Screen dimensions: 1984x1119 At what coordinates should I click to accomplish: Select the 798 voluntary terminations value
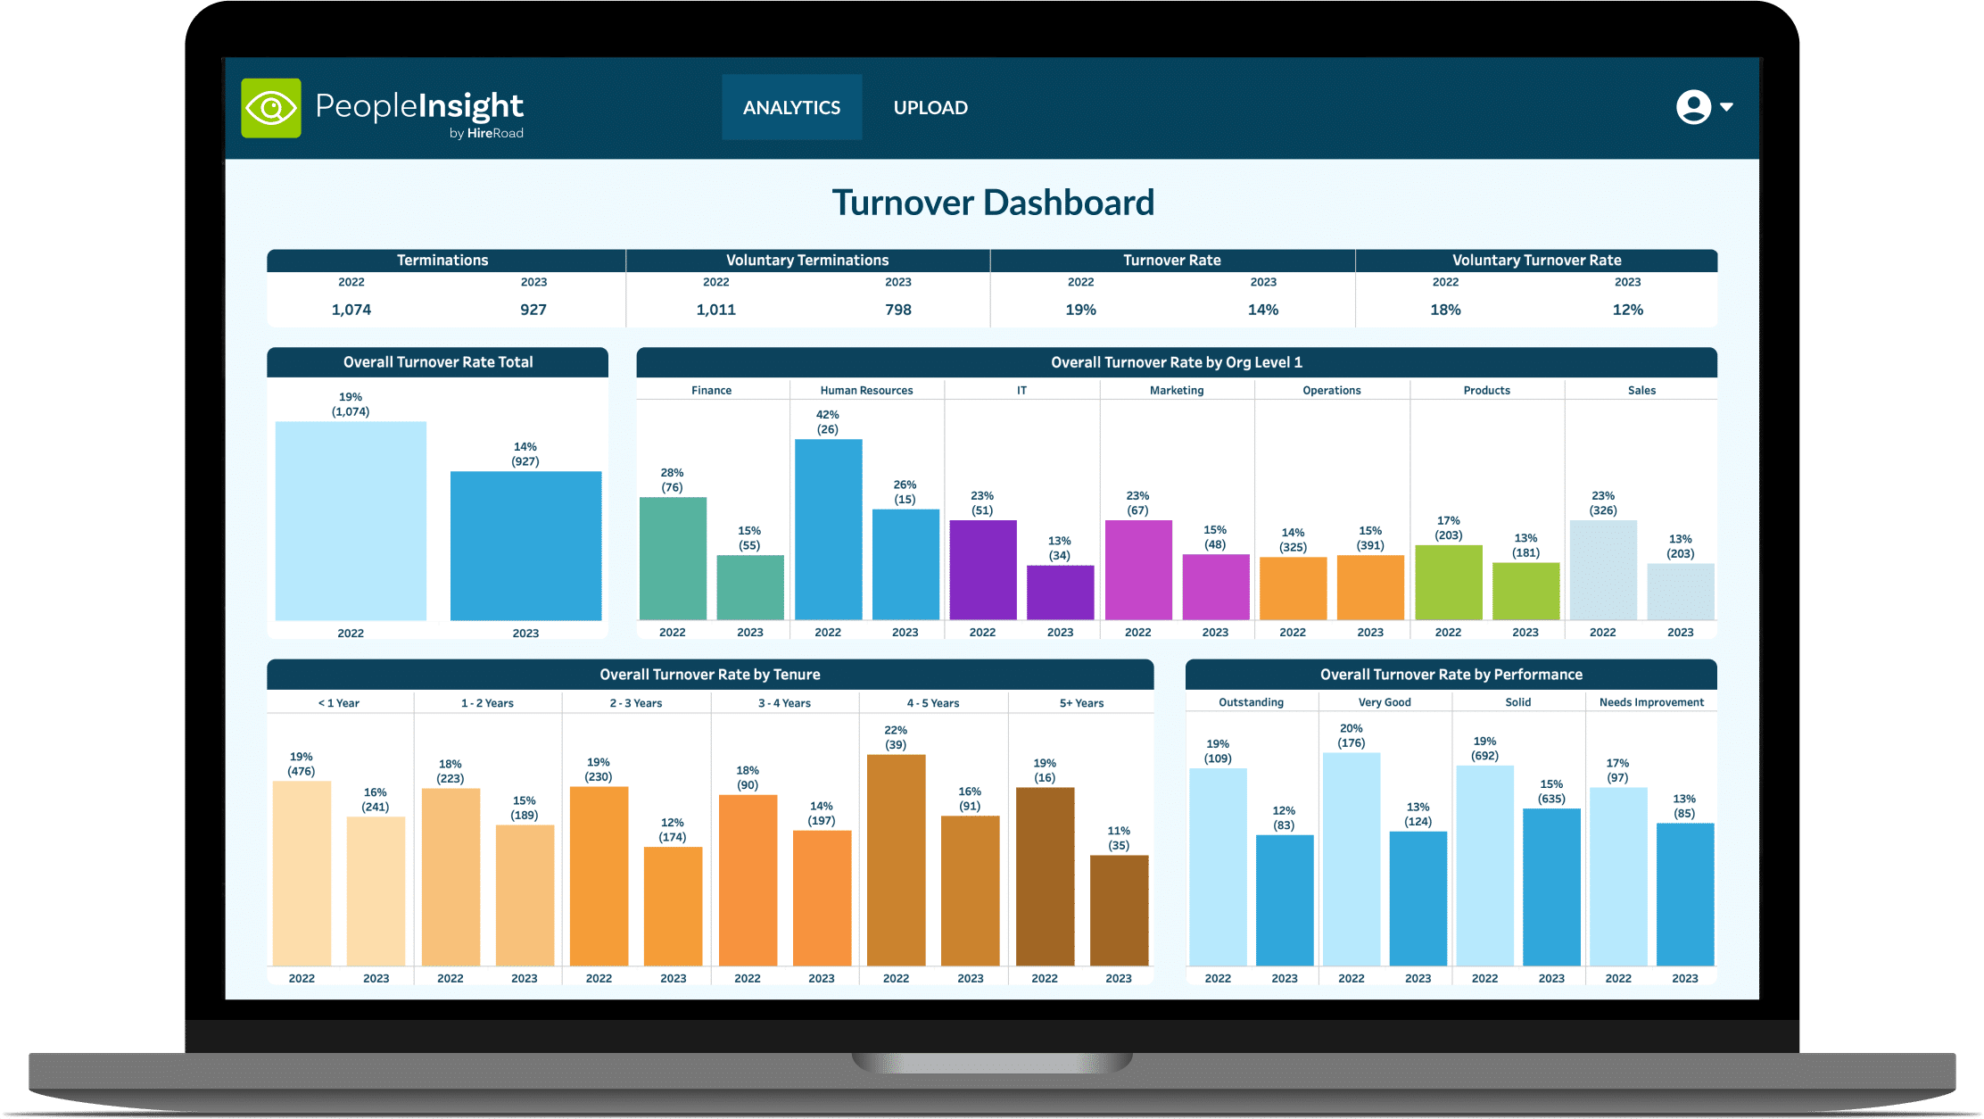(898, 310)
